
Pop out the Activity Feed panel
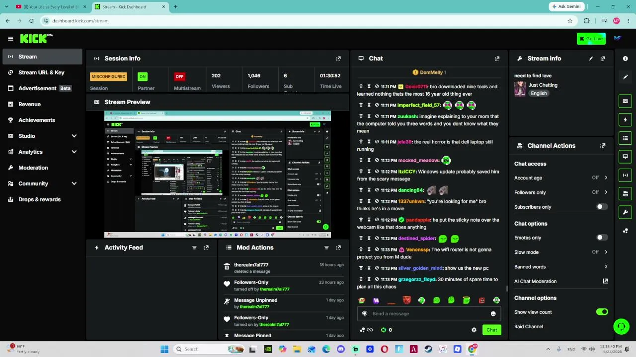[x=206, y=247]
